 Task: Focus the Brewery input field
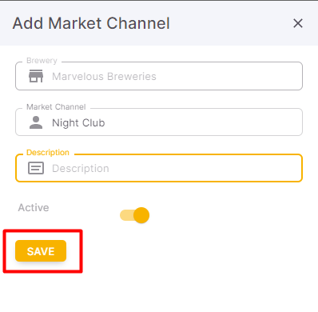(x=159, y=76)
